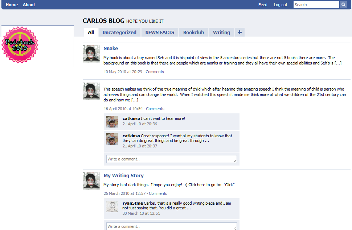Open the Podstock 2010 badge image
The height and width of the screenshot is (230, 352).
pos(20,45)
